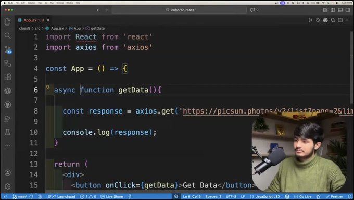Place cursor on console.log line 10
The image size is (354, 200).
tap(109, 132)
